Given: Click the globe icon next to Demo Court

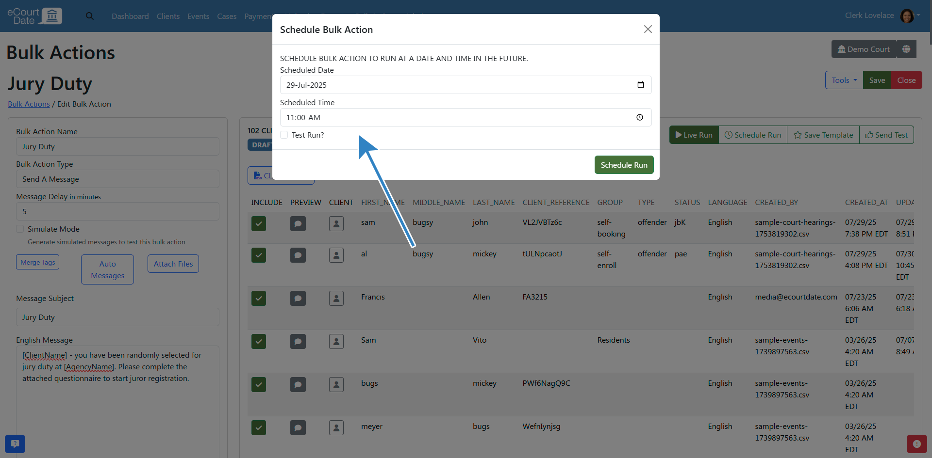Looking at the screenshot, I should [x=906, y=49].
